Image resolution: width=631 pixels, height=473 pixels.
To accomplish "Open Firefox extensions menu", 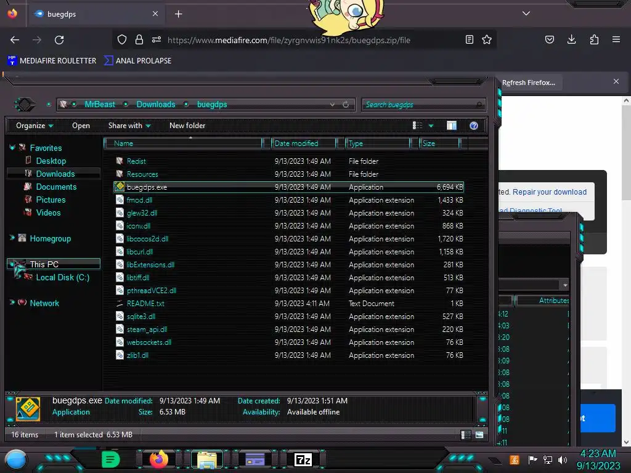I will tap(594, 39).
